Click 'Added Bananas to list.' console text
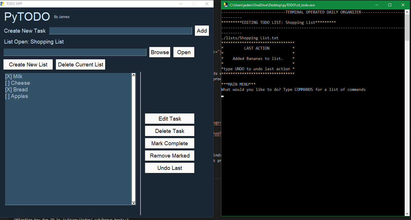The width and height of the screenshot is (411, 220). (x=258, y=58)
